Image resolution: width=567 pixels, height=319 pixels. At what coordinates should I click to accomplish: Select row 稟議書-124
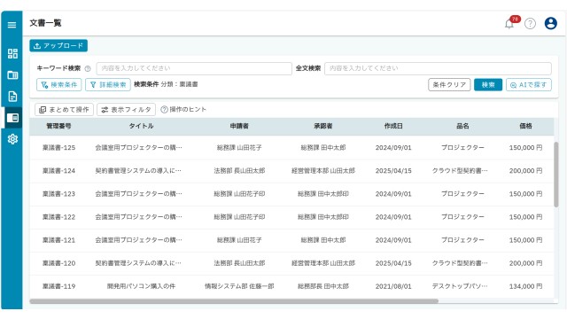click(291, 171)
